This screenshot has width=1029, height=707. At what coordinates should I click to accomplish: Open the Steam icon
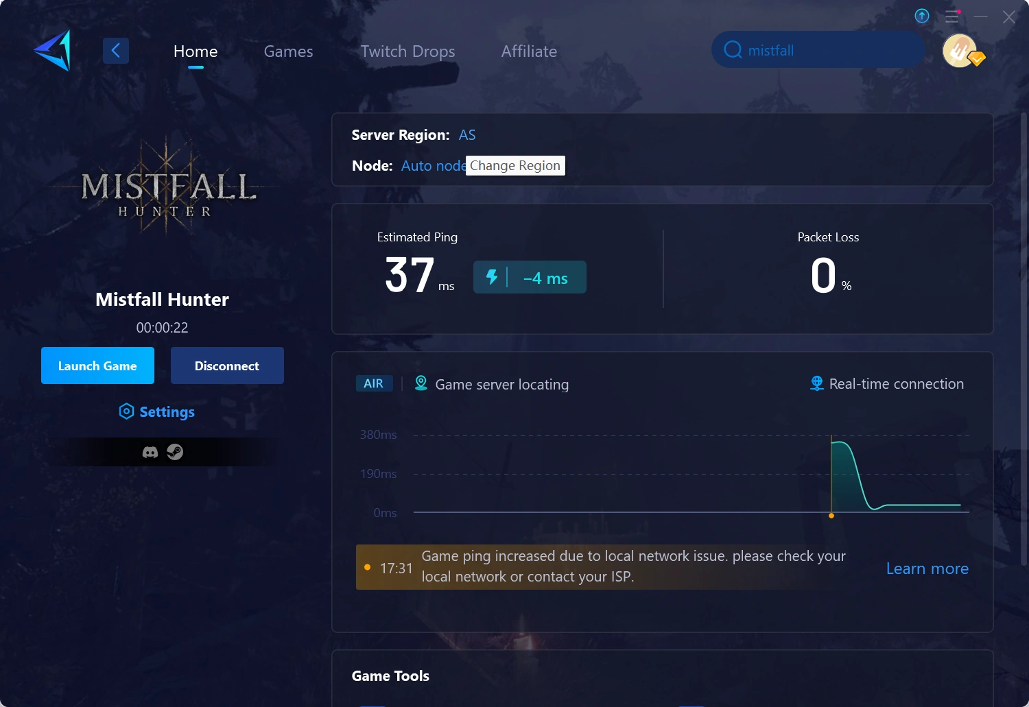click(x=175, y=453)
